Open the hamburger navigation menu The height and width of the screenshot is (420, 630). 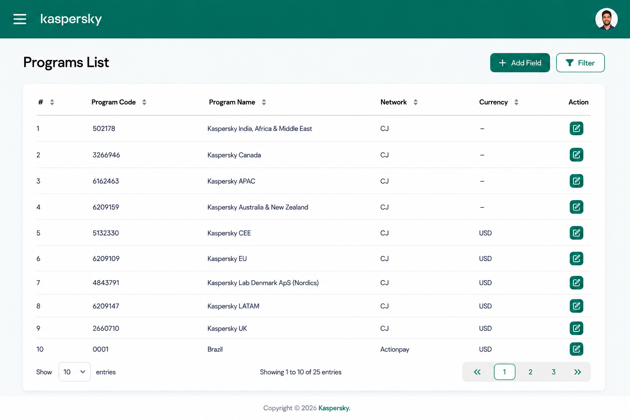click(x=20, y=19)
